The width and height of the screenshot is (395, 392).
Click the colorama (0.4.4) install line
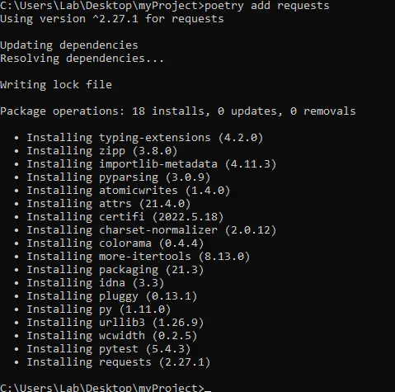109,243
